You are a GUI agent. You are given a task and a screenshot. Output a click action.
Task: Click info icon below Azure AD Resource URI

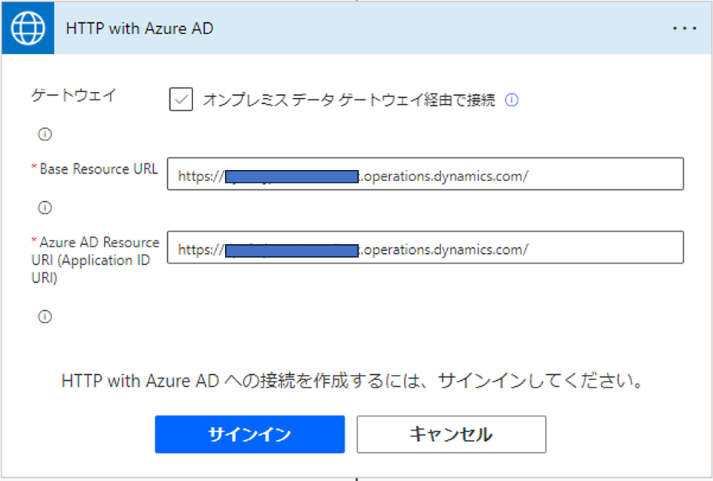click(45, 316)
